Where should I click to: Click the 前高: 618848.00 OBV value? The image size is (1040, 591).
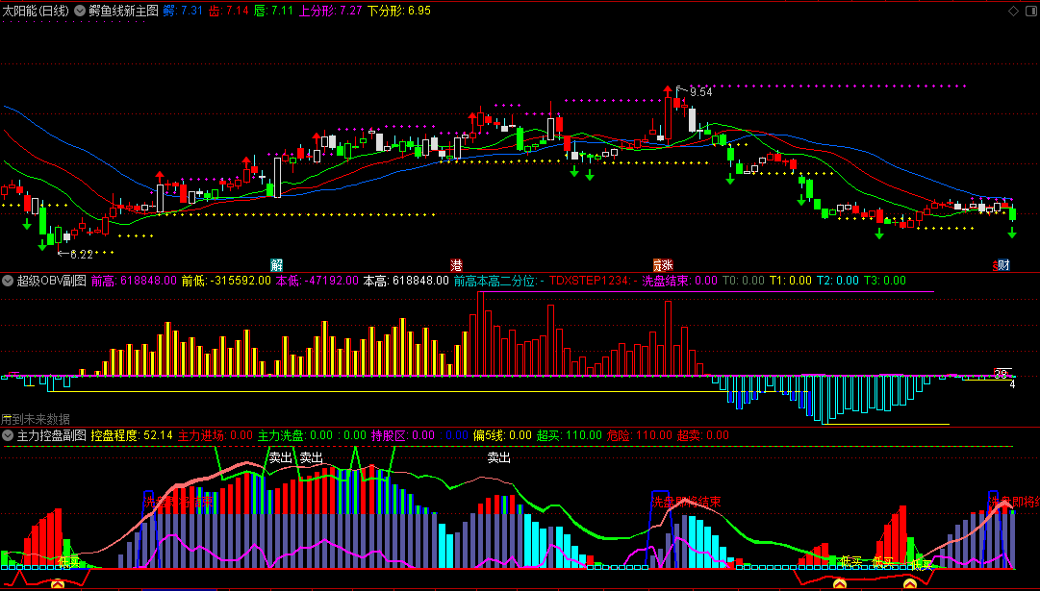pos(134,281)
